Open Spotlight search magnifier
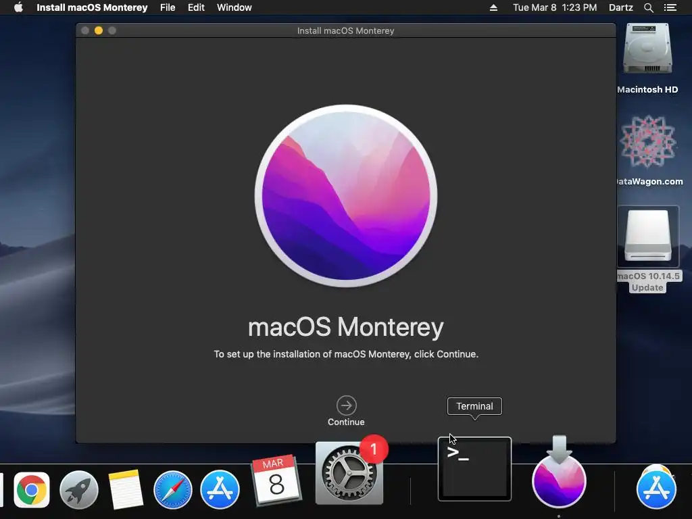This screenshot has height=519, width=692. pyautogui.click(x=648, y=7)
